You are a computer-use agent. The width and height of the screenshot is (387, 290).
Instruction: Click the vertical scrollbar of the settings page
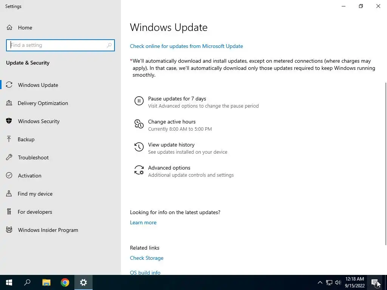click(385, 164)
